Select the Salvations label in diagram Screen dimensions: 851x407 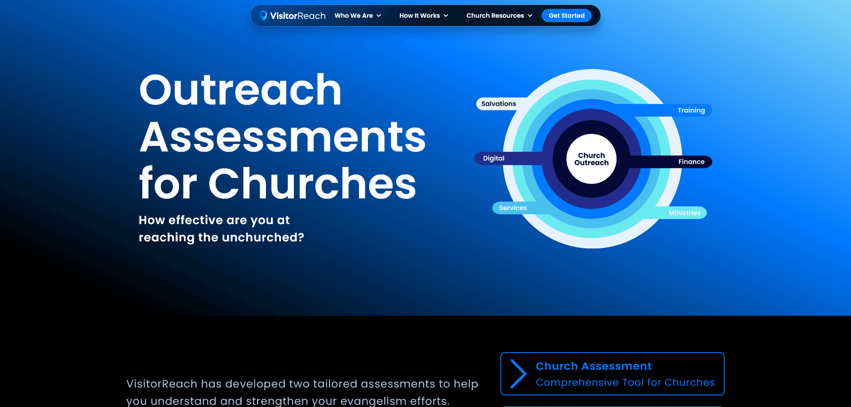499,104
